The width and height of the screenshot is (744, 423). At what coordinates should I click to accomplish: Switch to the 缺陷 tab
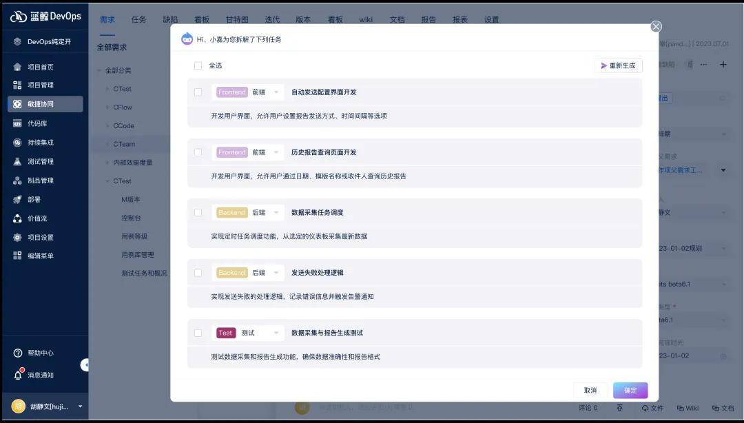pyautogui.click(x=170, y=19)
